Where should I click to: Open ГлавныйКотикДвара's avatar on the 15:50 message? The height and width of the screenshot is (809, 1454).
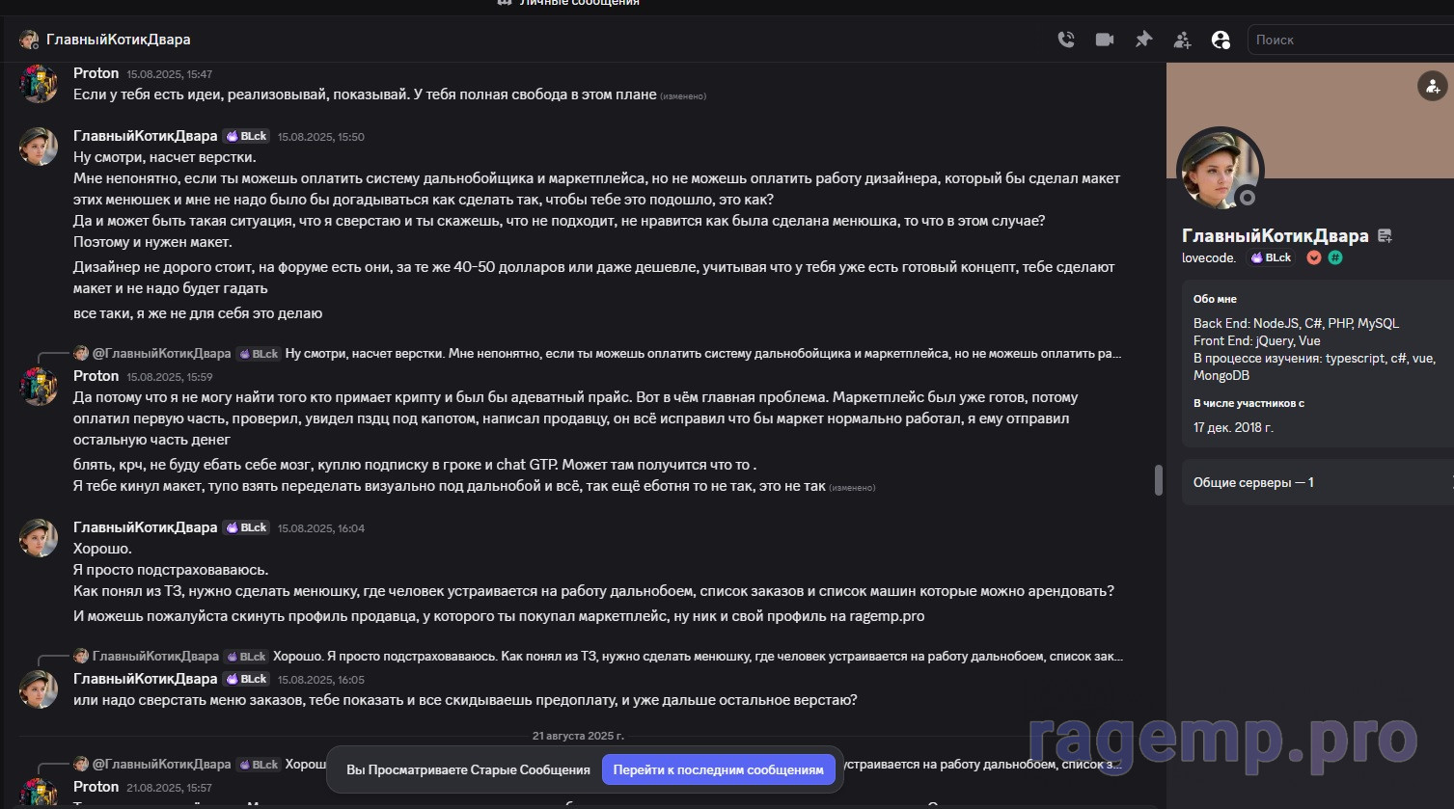pos(39,146)
